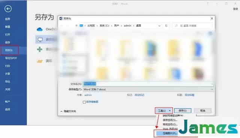Click the up-arrow navigation icon in dialog

tap(76, 26)
